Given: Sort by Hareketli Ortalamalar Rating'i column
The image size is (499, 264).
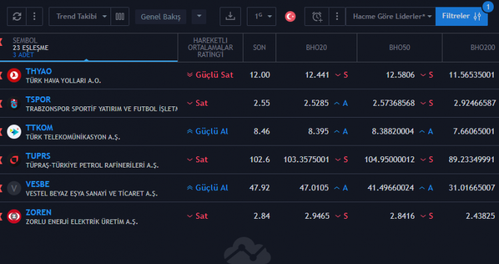Looking at the screenshot, I should coord(210,47).
